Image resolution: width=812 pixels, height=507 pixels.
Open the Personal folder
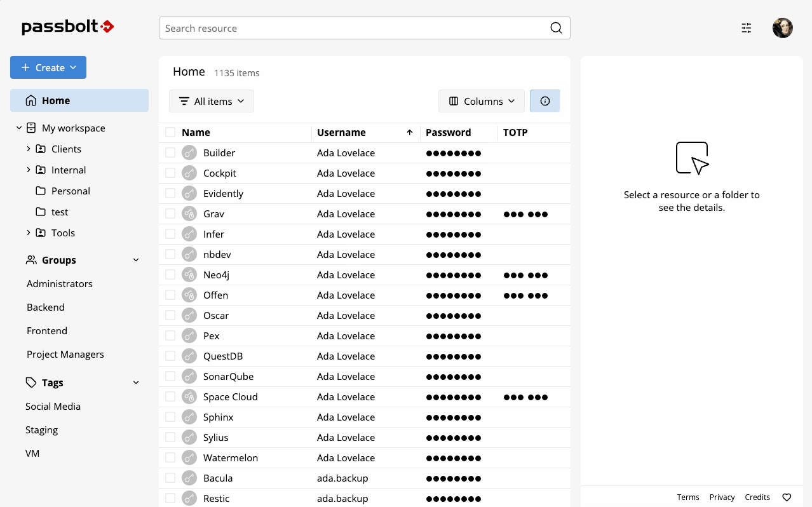click(x=71, y=191)
